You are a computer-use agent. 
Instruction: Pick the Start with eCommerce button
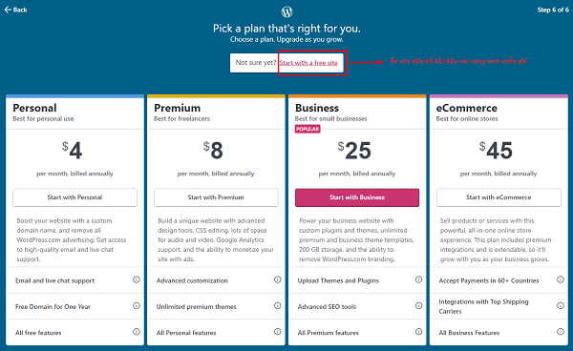pos(499,197)
